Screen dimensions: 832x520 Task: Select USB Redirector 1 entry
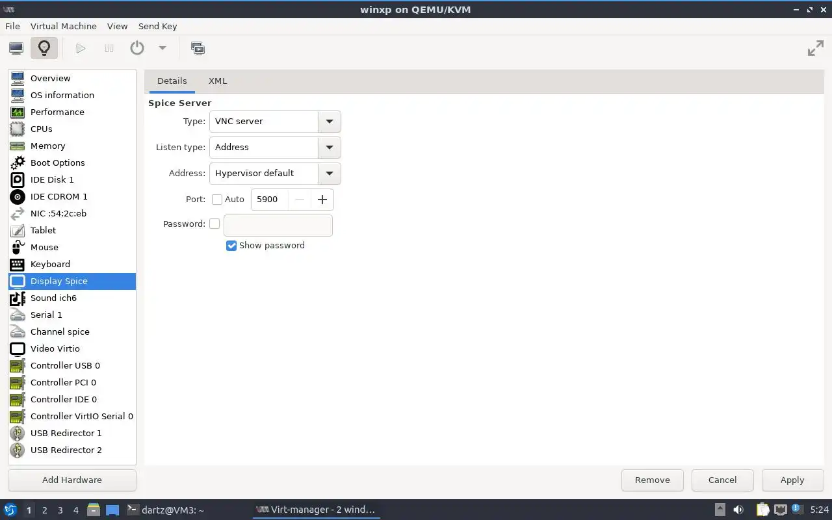coord(72,433)
